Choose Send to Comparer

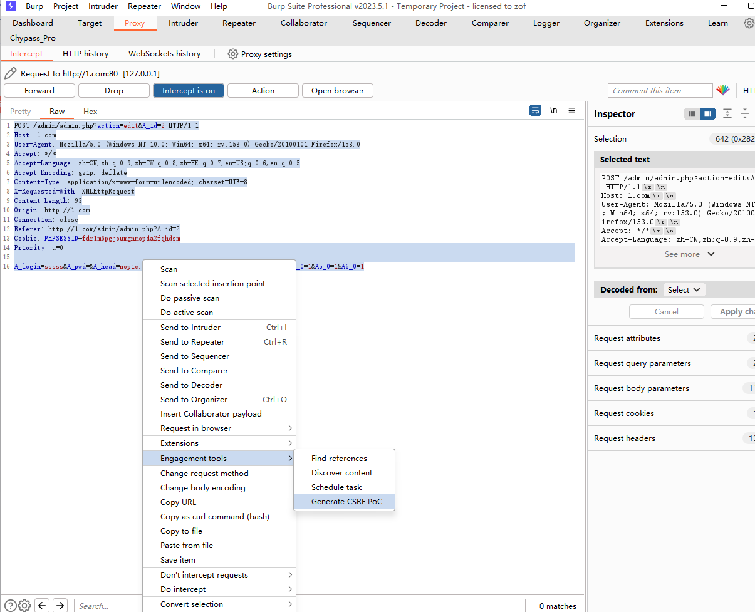click(219, 371)
